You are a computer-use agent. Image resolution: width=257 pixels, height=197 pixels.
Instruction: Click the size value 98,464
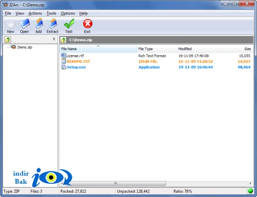coord(244,67)
